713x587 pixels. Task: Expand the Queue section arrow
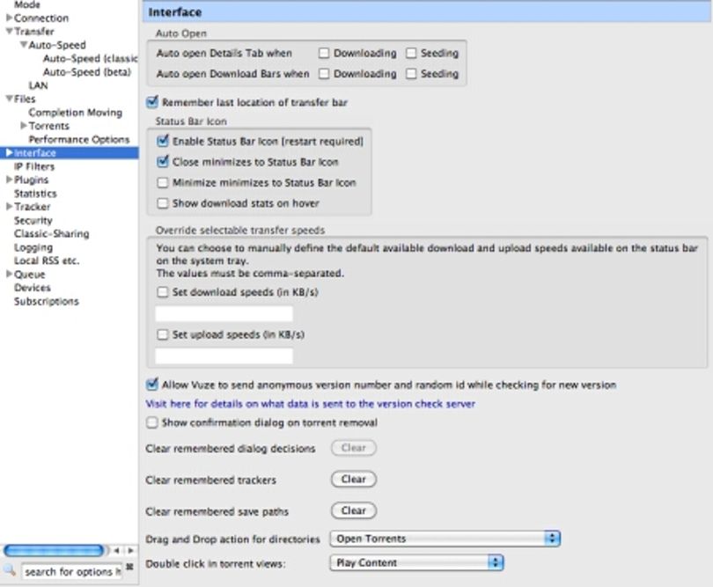[x=9, y=274]
